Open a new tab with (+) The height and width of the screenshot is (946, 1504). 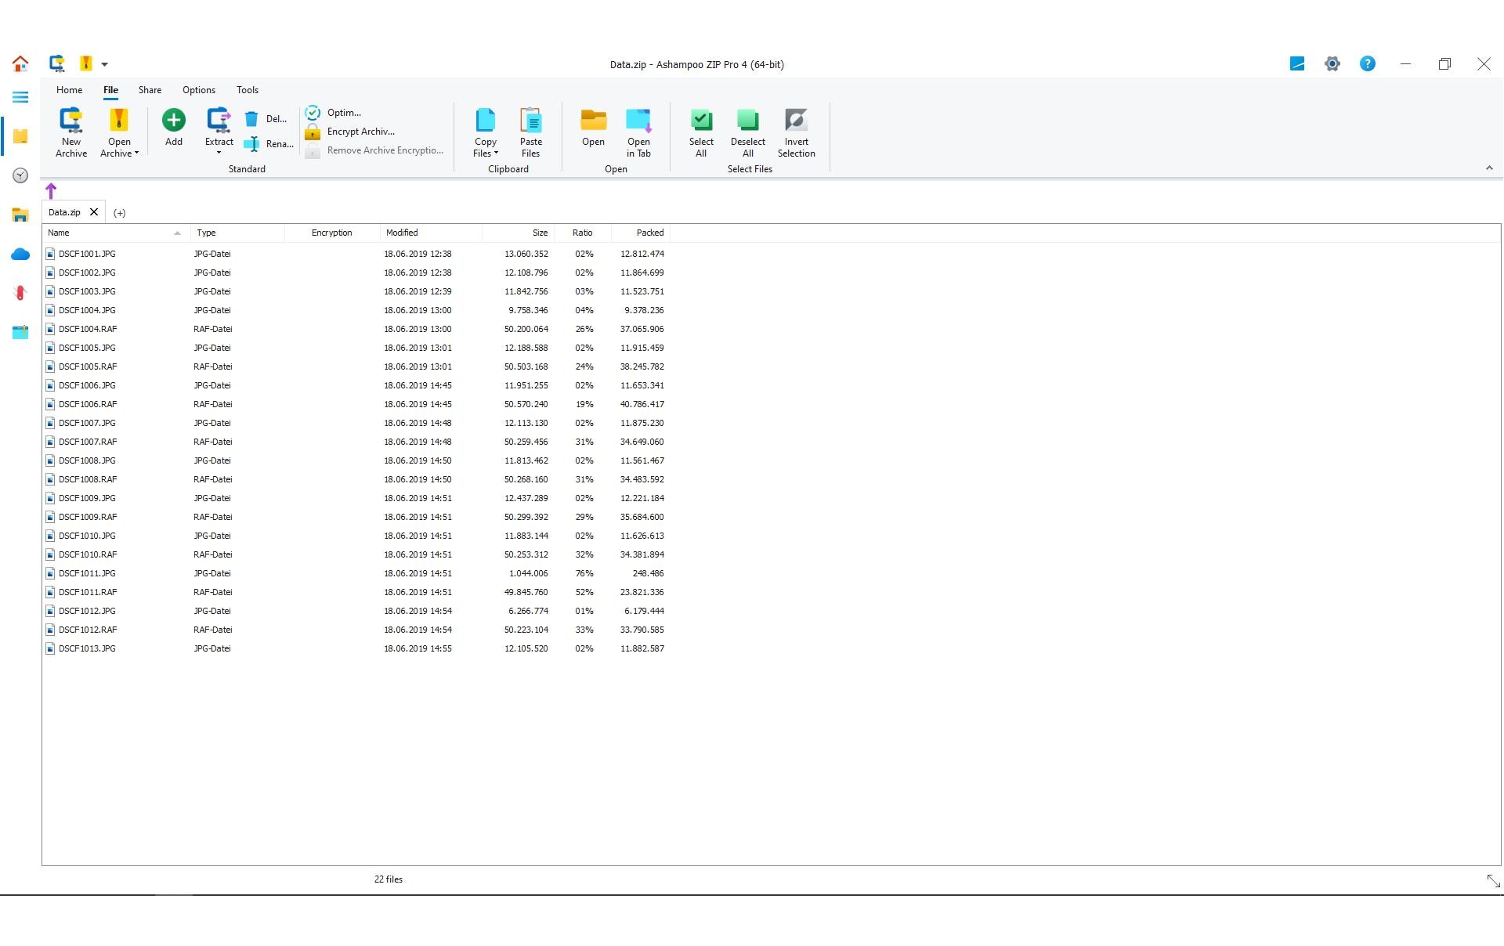point(119,213)
